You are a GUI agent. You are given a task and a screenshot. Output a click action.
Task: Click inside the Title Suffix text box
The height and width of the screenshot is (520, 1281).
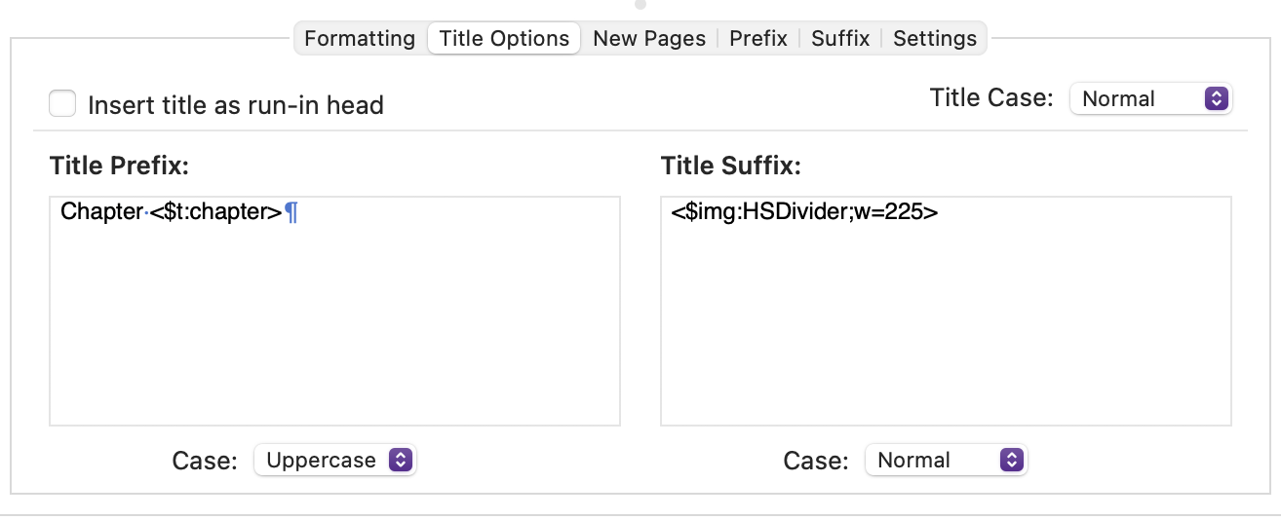click(946, 311)
